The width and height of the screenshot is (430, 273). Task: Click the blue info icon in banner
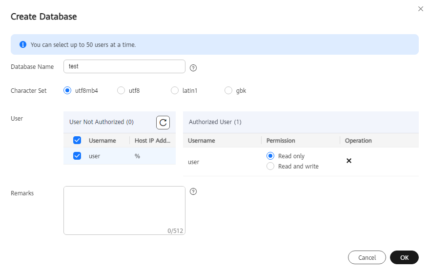tap(23, 44)
